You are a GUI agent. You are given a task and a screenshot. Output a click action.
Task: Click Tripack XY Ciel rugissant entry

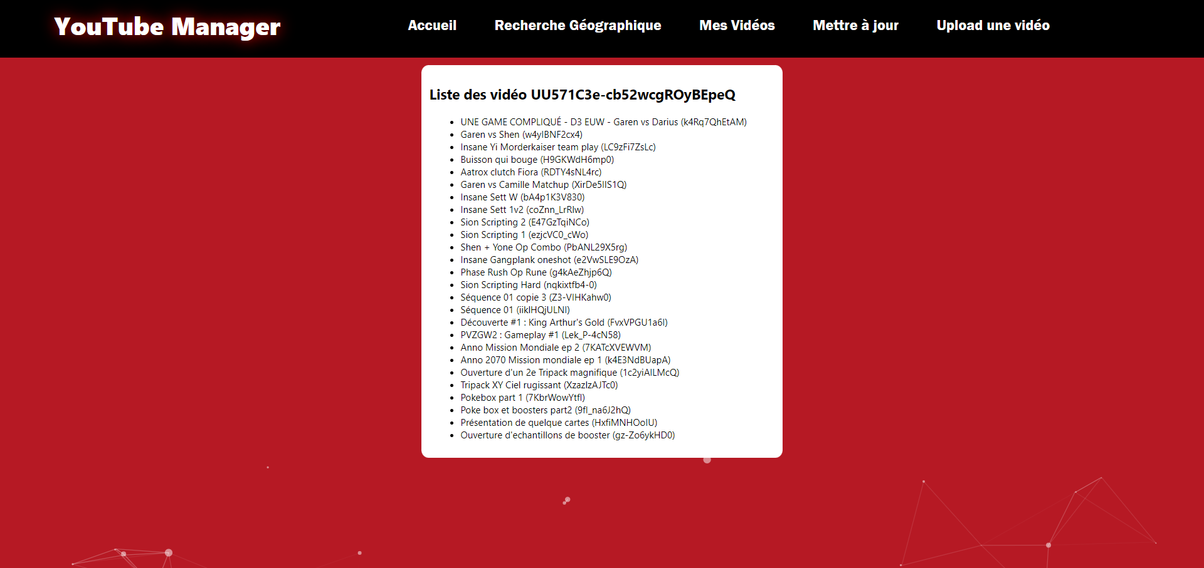[539, 385]
